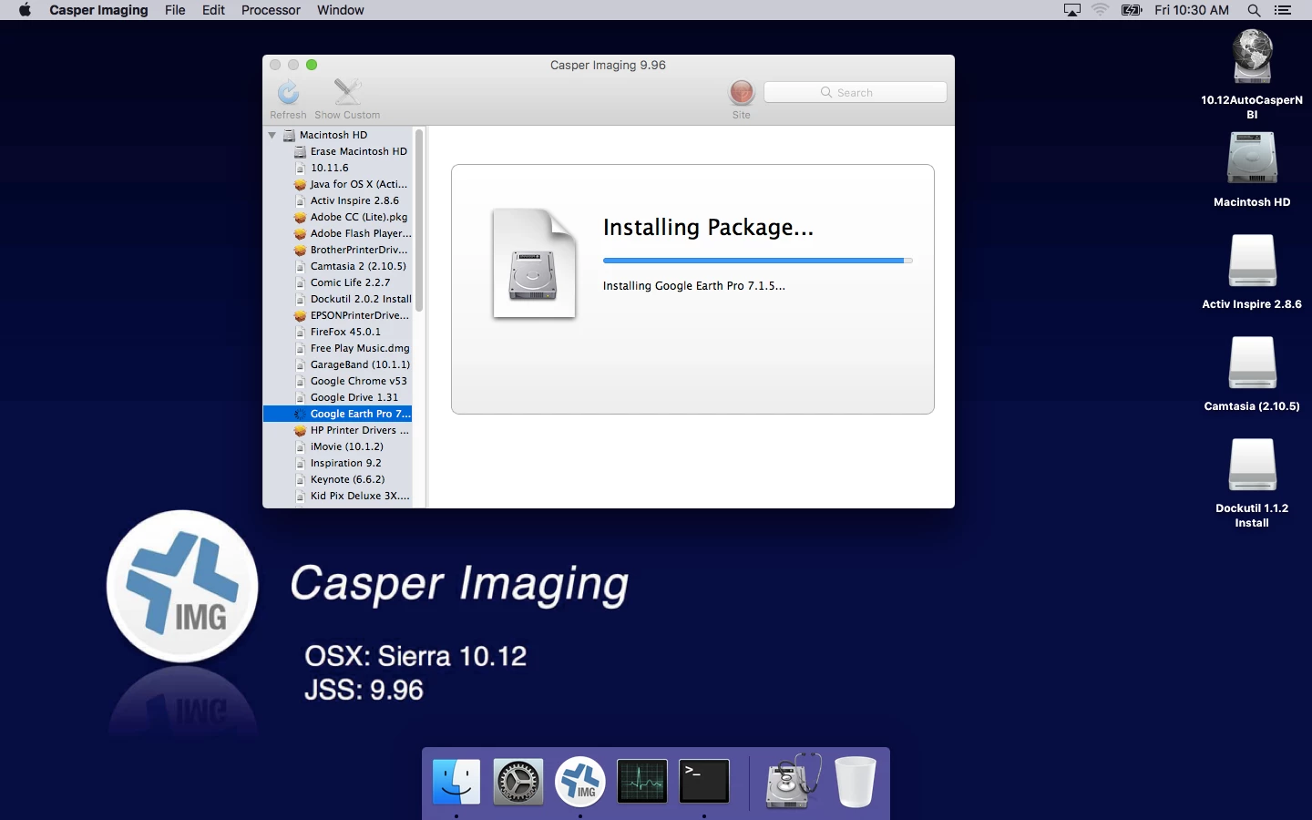The image size is (1312, 820).
Task: Click the package list scrollbar
Action: [x=419, y=220]
